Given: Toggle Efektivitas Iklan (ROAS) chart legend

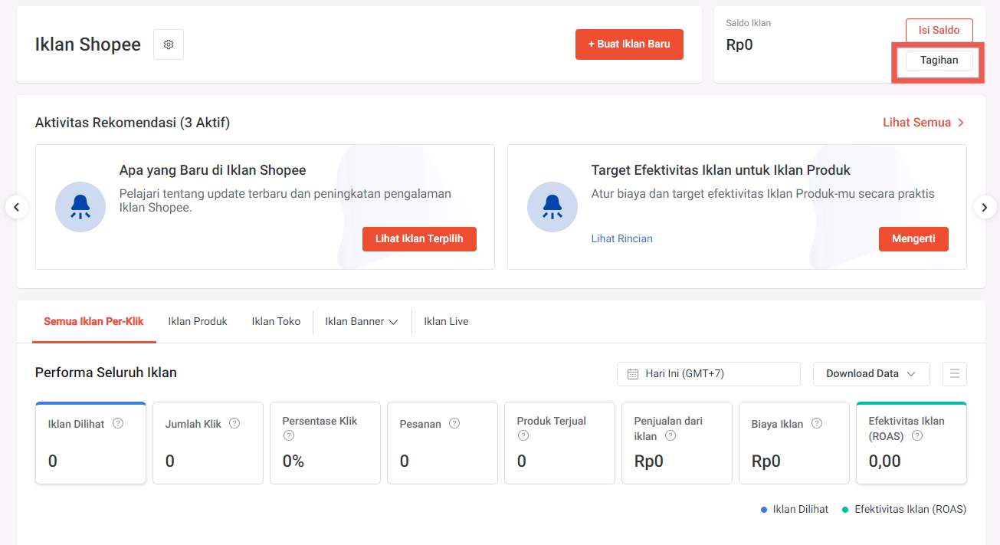Looking at the screenshot, I should pyautogui.click(x=904, y=510).
